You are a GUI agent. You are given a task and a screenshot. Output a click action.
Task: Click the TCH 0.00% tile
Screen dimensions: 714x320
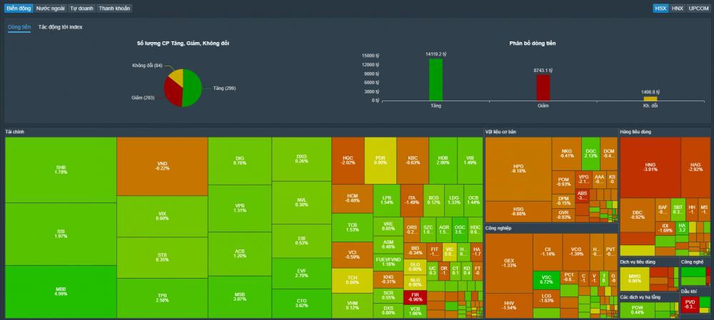(352, 281)
